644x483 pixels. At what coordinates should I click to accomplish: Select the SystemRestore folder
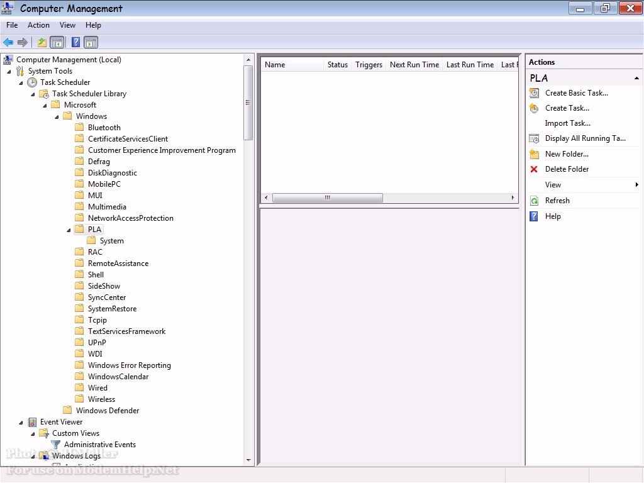pyautogui.click(x=112, y=309)
